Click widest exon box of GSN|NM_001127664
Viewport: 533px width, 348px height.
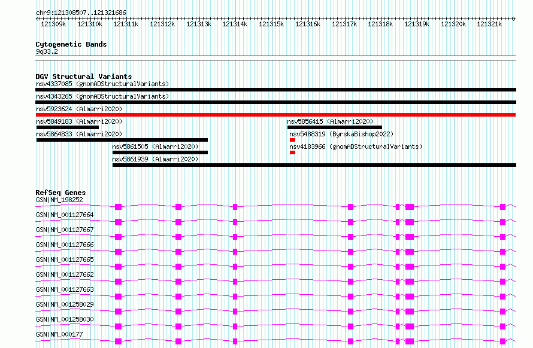pyautogui.click(x=410, y=222)
